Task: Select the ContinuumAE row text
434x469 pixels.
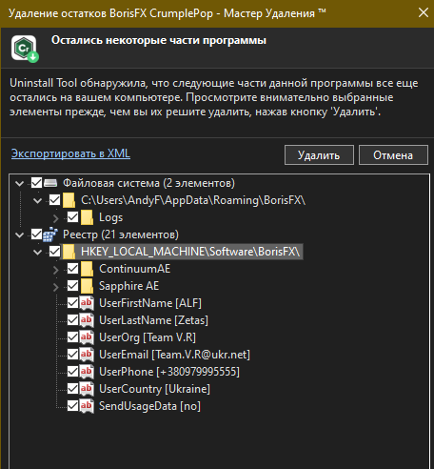Action: pyautogui.click(x=135, y=269)
